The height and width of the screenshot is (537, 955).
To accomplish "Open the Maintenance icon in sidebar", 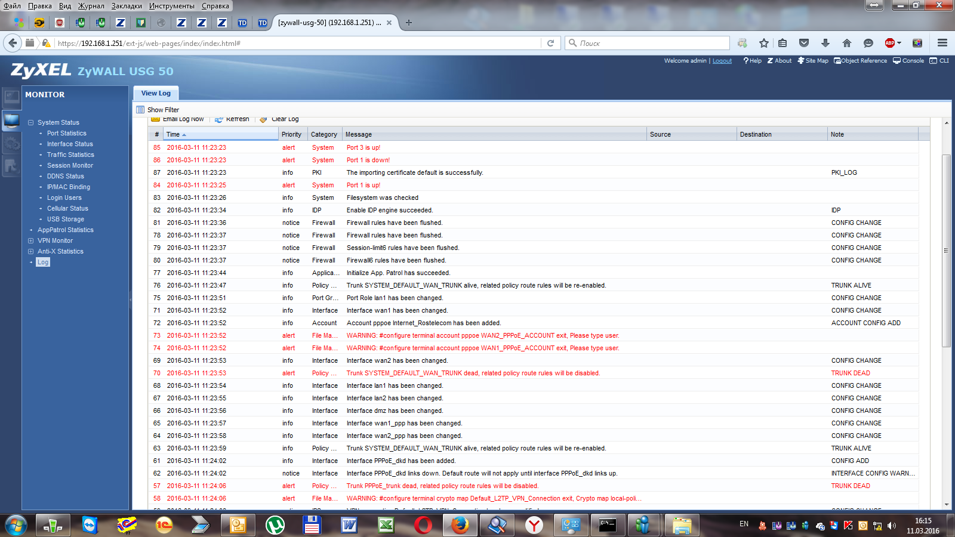I will [11, 166].
